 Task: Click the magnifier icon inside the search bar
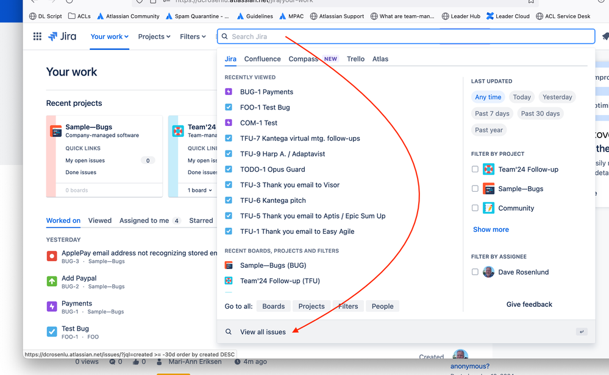coord(224,37)
